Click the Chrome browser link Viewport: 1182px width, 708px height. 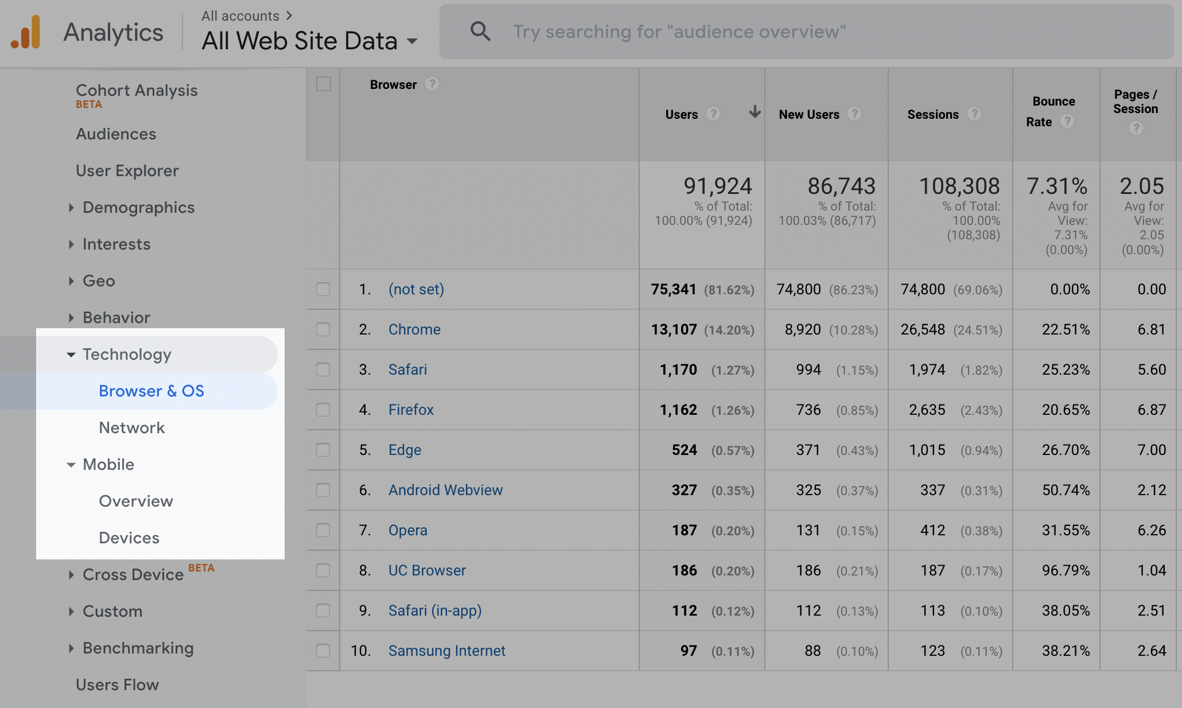414,329
